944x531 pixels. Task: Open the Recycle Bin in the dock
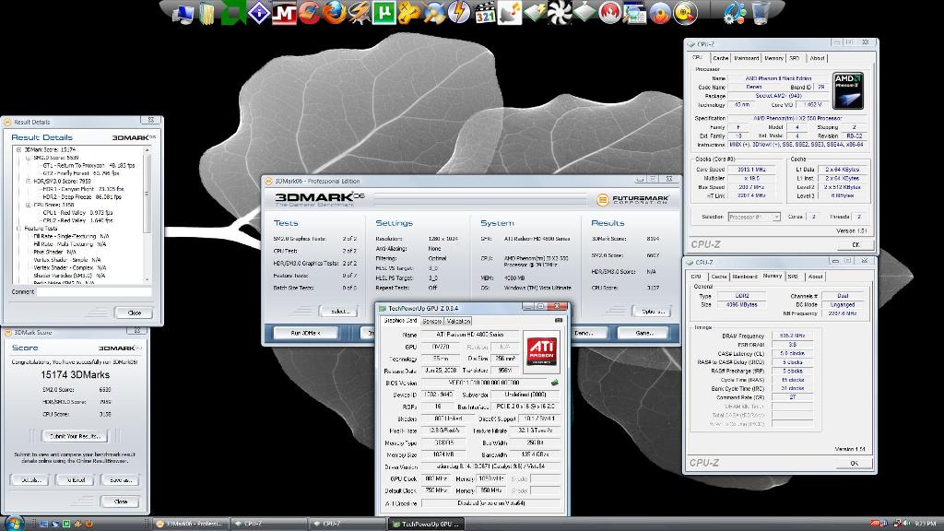[761, 13]
